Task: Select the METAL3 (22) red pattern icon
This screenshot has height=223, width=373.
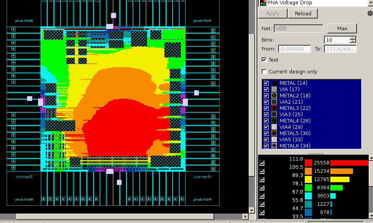Action: pyautogui.click(x=274, y=108)
